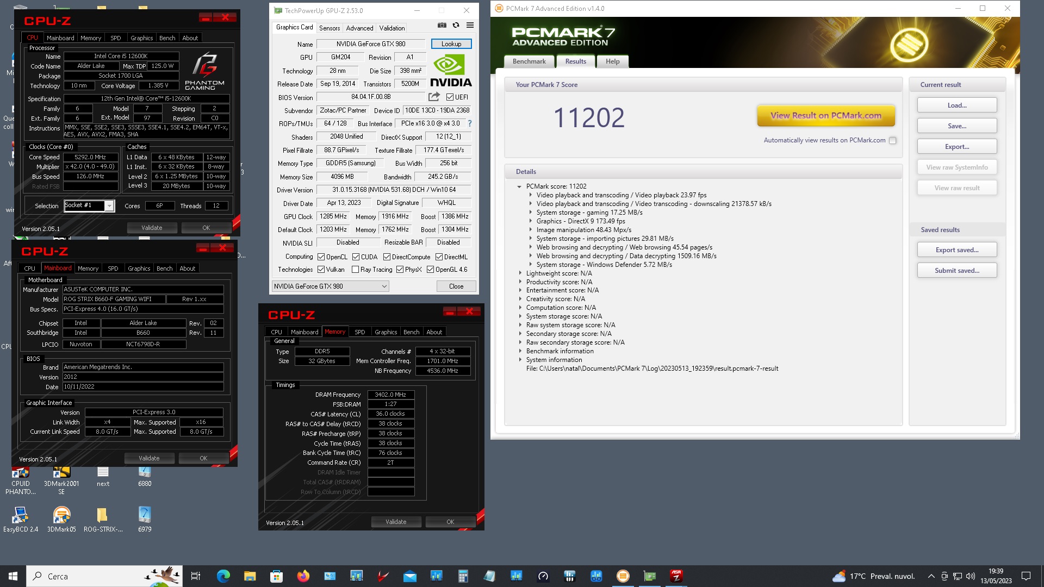Expand the Video playback 23.97 fps item

point(531,195)
